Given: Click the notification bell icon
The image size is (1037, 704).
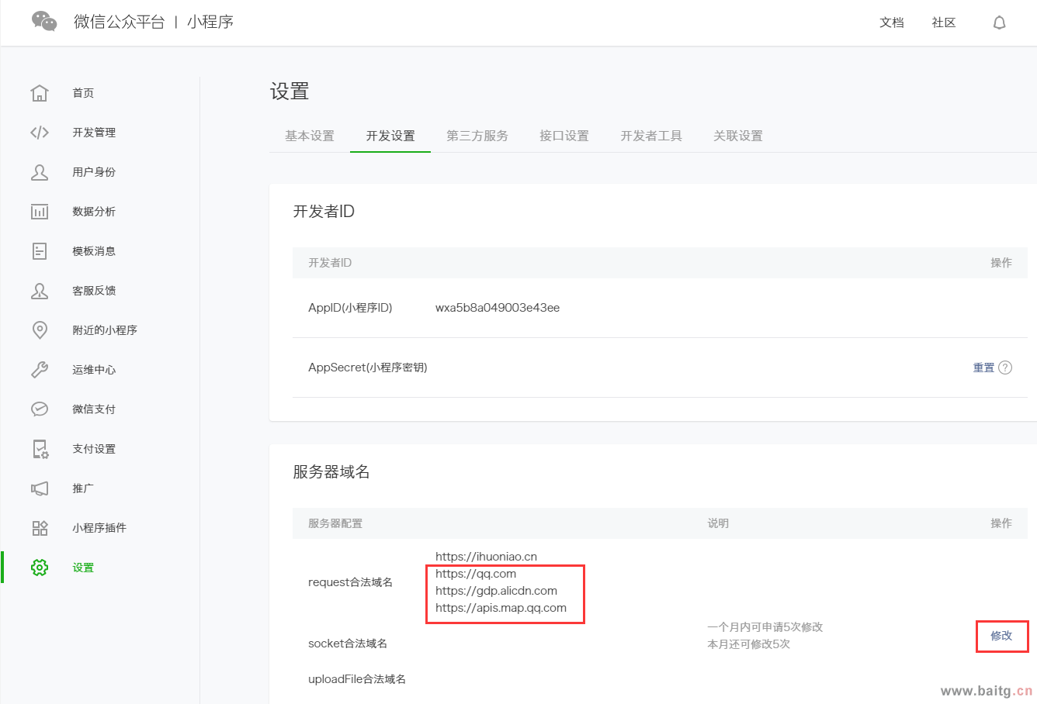Looking at the screenshot, I should [999, 22].
